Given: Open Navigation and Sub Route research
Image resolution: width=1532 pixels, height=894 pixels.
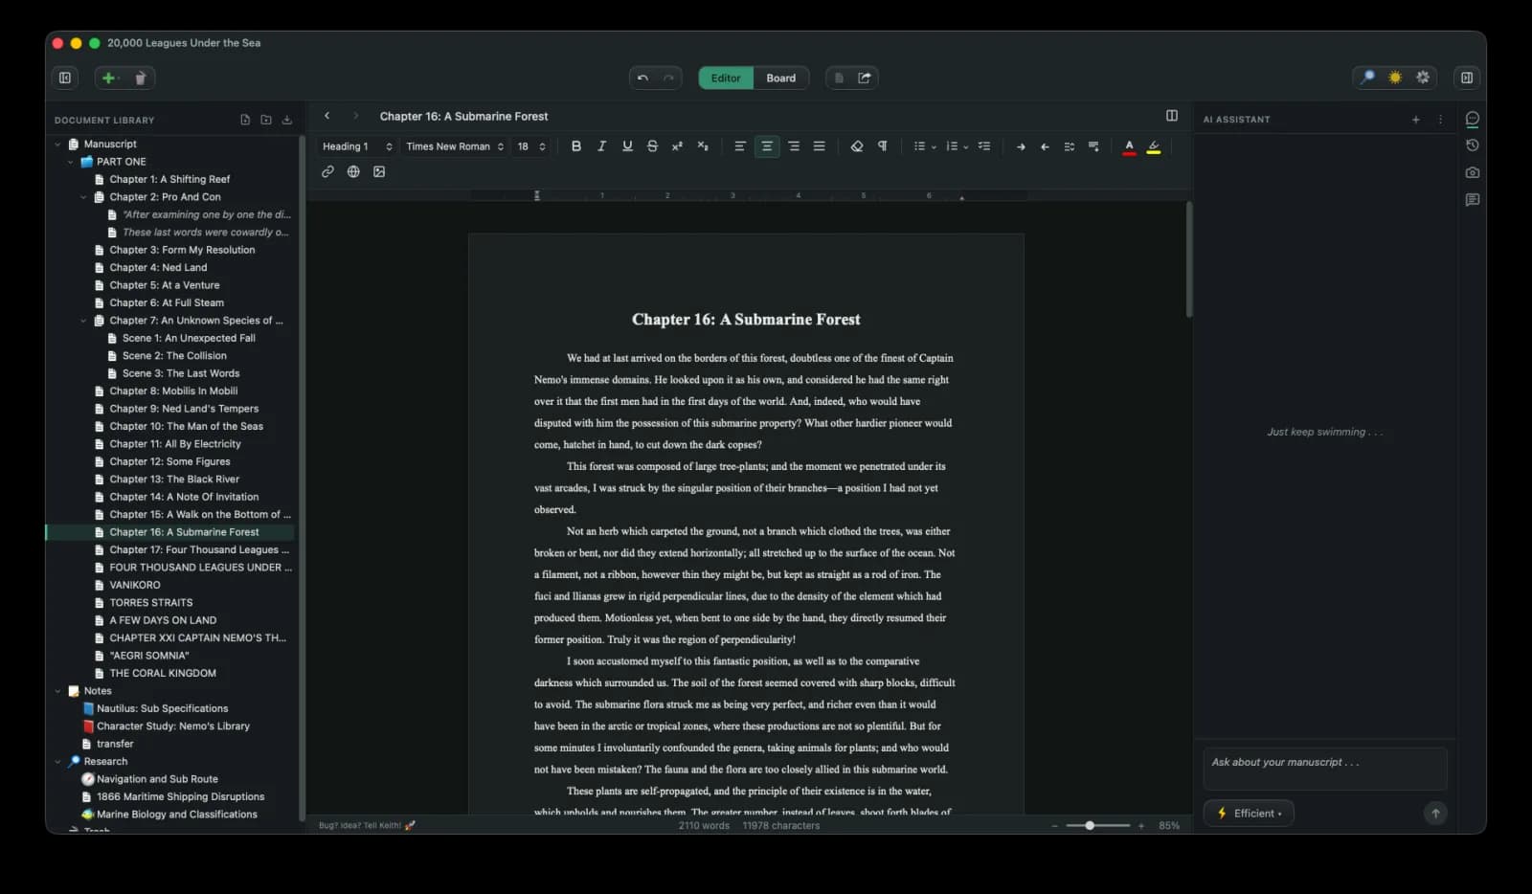Looking at the screenshot, I should 157,779.
